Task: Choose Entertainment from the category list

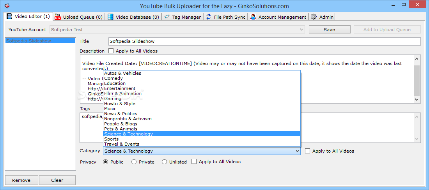Action: 202,88
